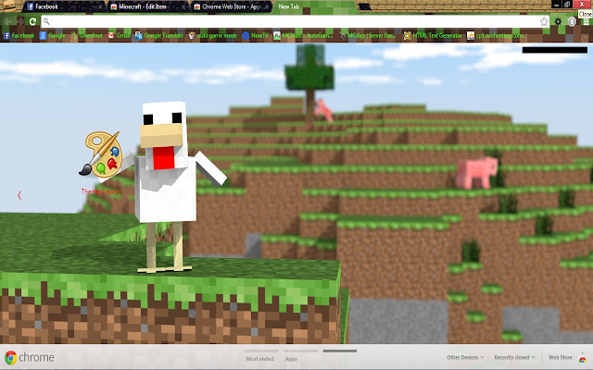Open the Chrome menu (three bars)

click(586, 22)
